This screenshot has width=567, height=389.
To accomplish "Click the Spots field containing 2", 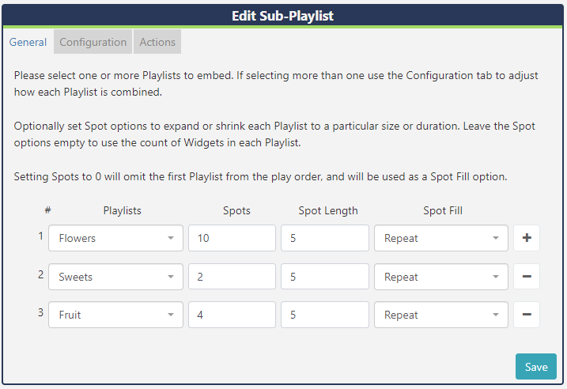I will 232,277.
